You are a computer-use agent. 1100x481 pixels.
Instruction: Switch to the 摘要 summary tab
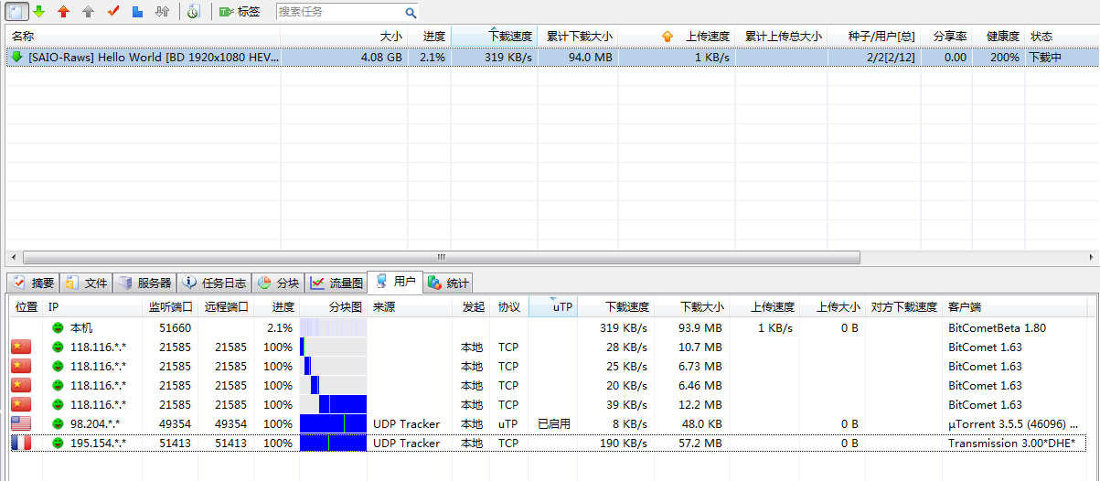coord(34,283)
